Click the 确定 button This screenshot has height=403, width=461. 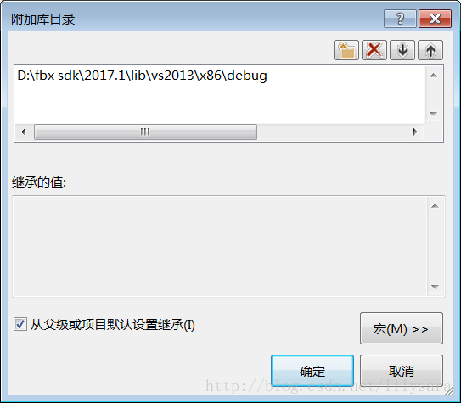(312, 371)
